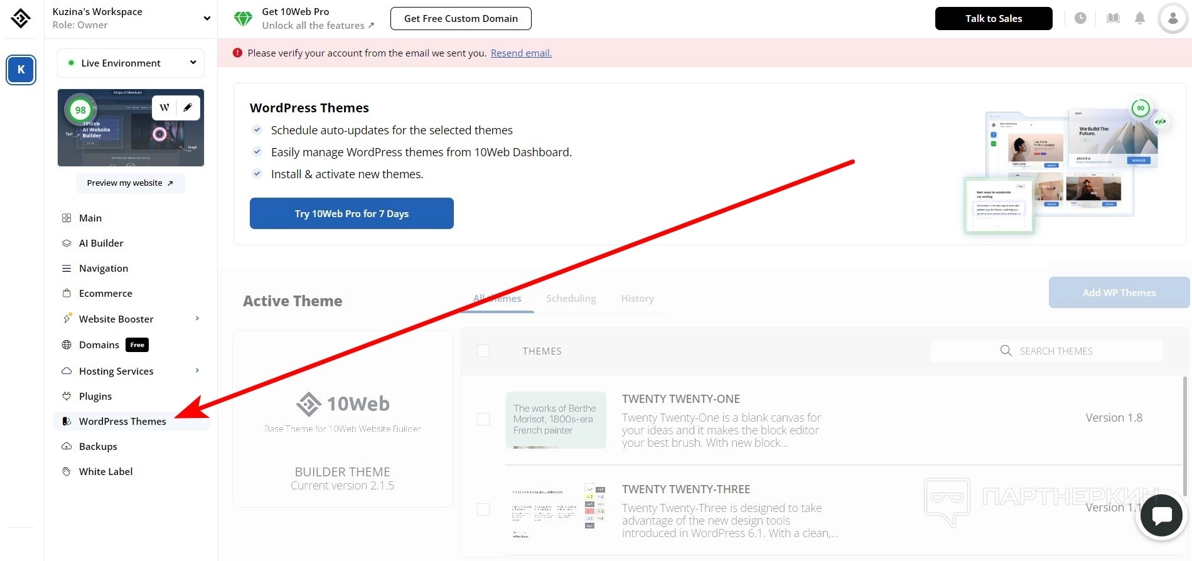This screenshot has height=561, width=1192.
Task: Click the AI Builder layers icon
Action: pos(67,243)
